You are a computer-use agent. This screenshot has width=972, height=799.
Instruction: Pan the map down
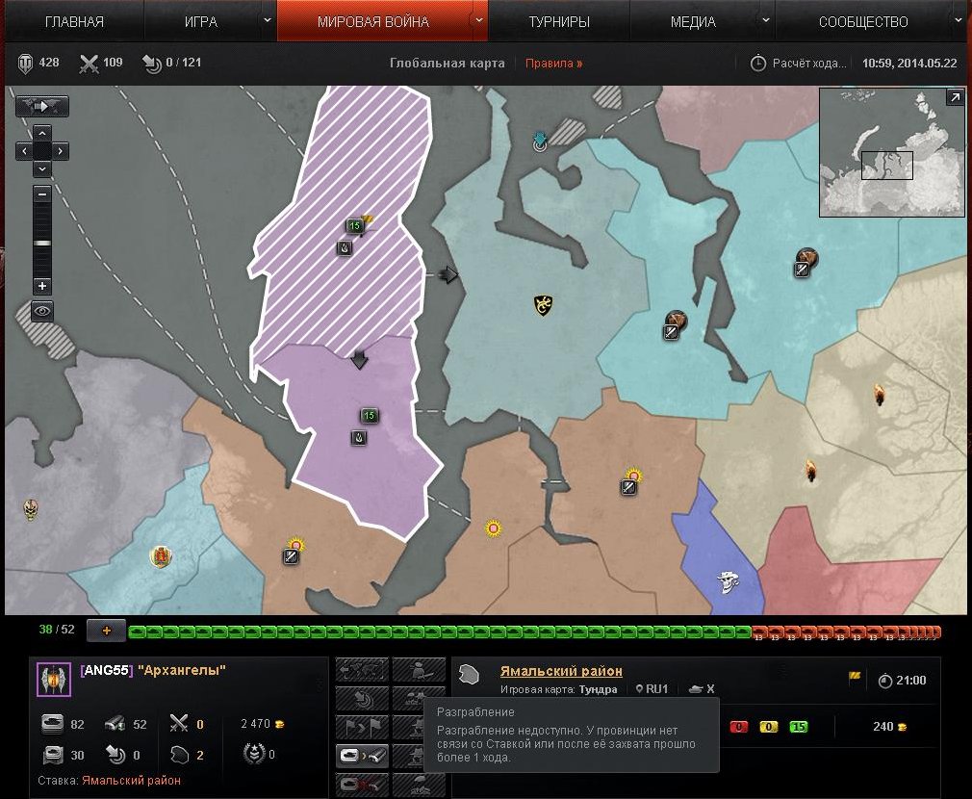(x=41, y=168)
